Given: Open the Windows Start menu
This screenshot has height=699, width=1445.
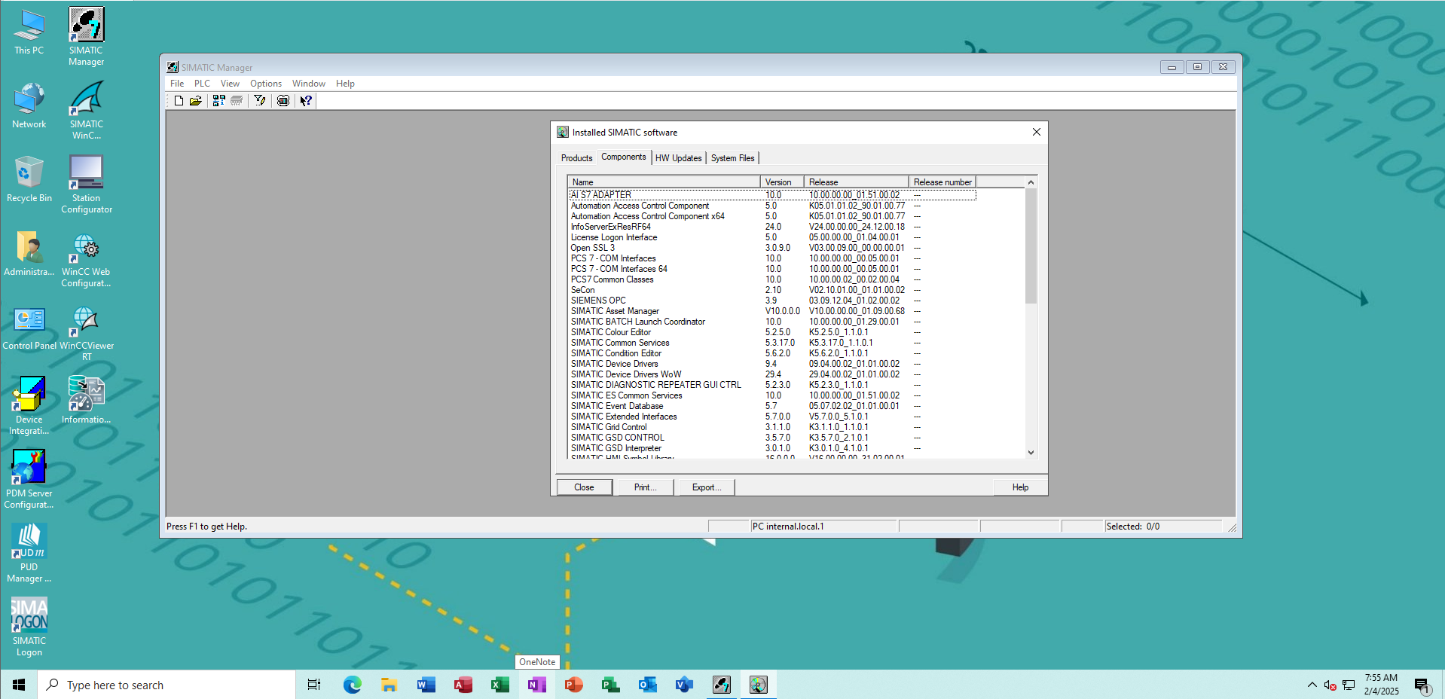Looking at the screenshot, I should tap(19, 685).
